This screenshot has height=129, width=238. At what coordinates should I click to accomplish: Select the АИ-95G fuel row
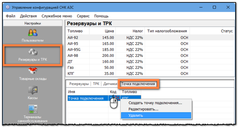click(150, 50)
